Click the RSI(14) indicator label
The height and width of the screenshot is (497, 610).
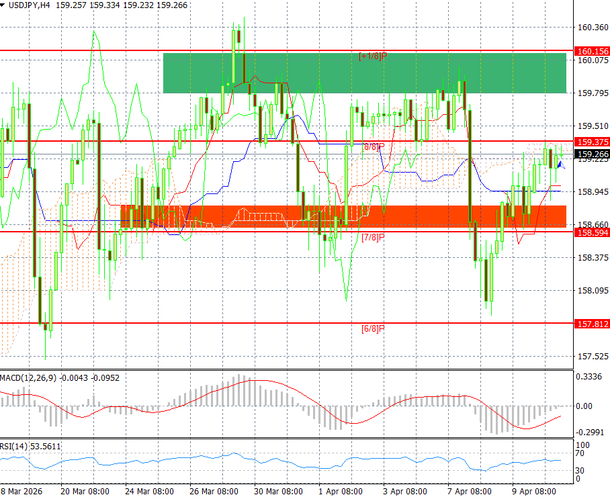click(14, 446)
